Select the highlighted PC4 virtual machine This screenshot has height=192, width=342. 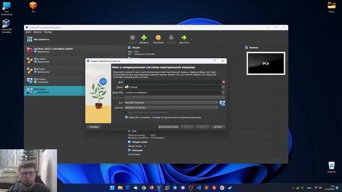tap(55, 91)
